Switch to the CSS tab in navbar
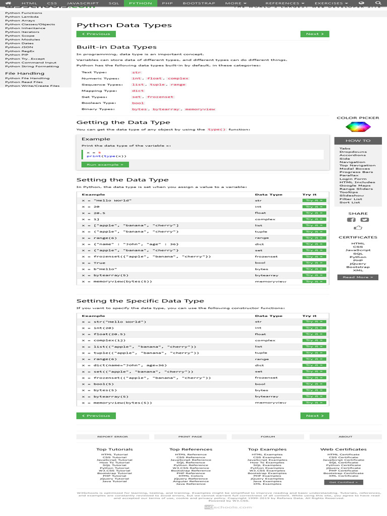Screen dimensions: 387x516 pyautogui.click(x=52, y=3)
